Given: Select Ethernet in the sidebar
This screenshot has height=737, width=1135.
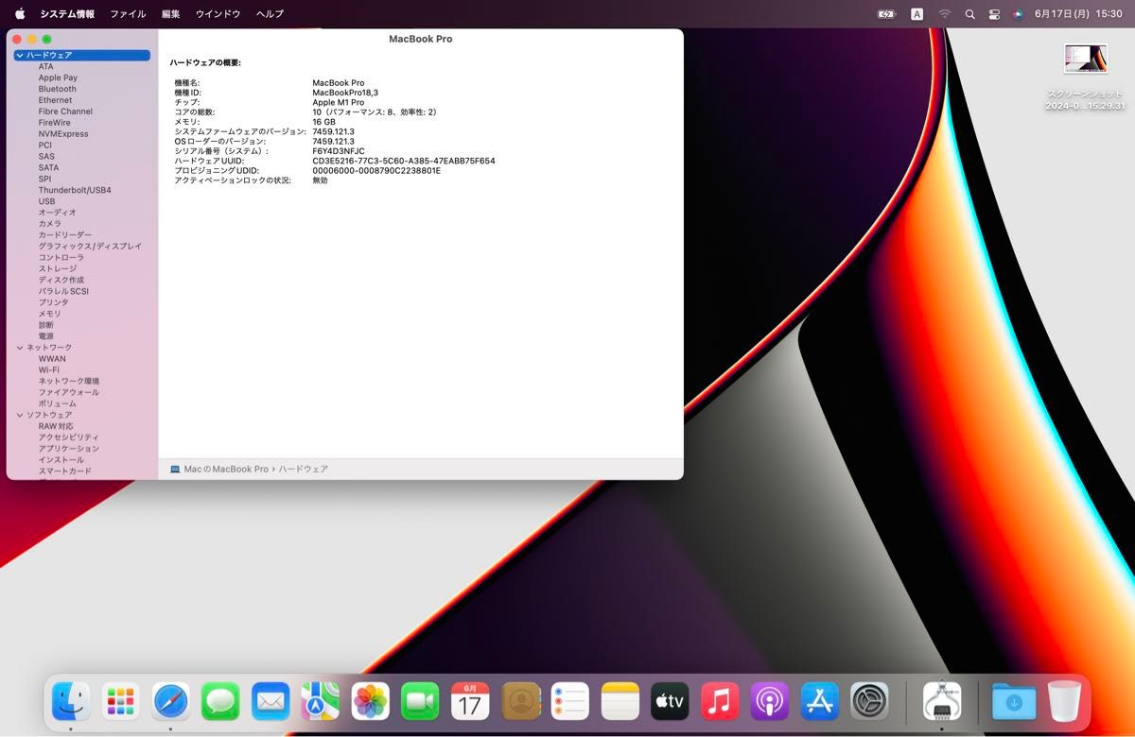Looking at the screenshot, I should (55, 100).
